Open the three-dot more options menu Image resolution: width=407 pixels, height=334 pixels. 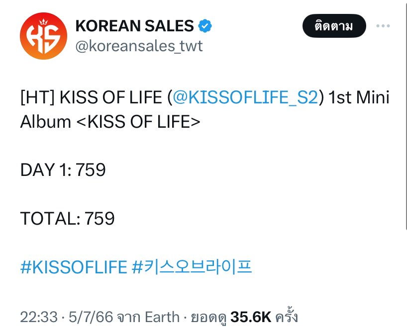coord(383,26)
